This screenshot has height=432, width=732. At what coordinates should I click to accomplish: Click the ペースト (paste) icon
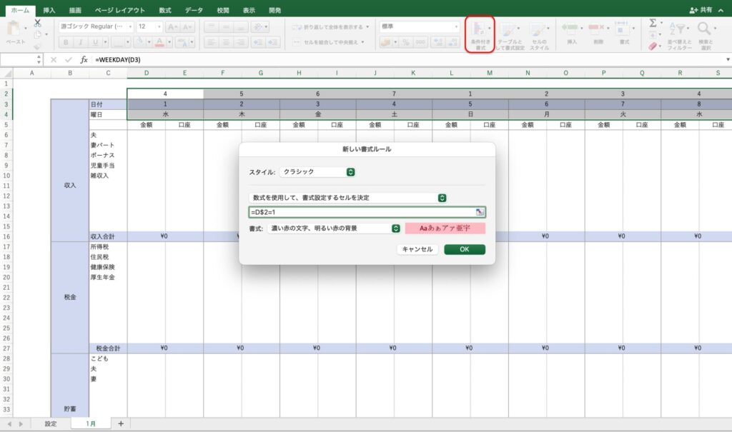pyautogui.click(x=14, y=29)
